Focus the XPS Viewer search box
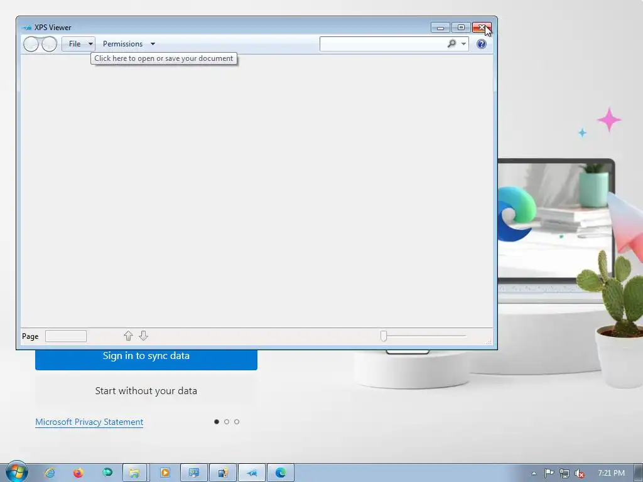 [382, 44]
